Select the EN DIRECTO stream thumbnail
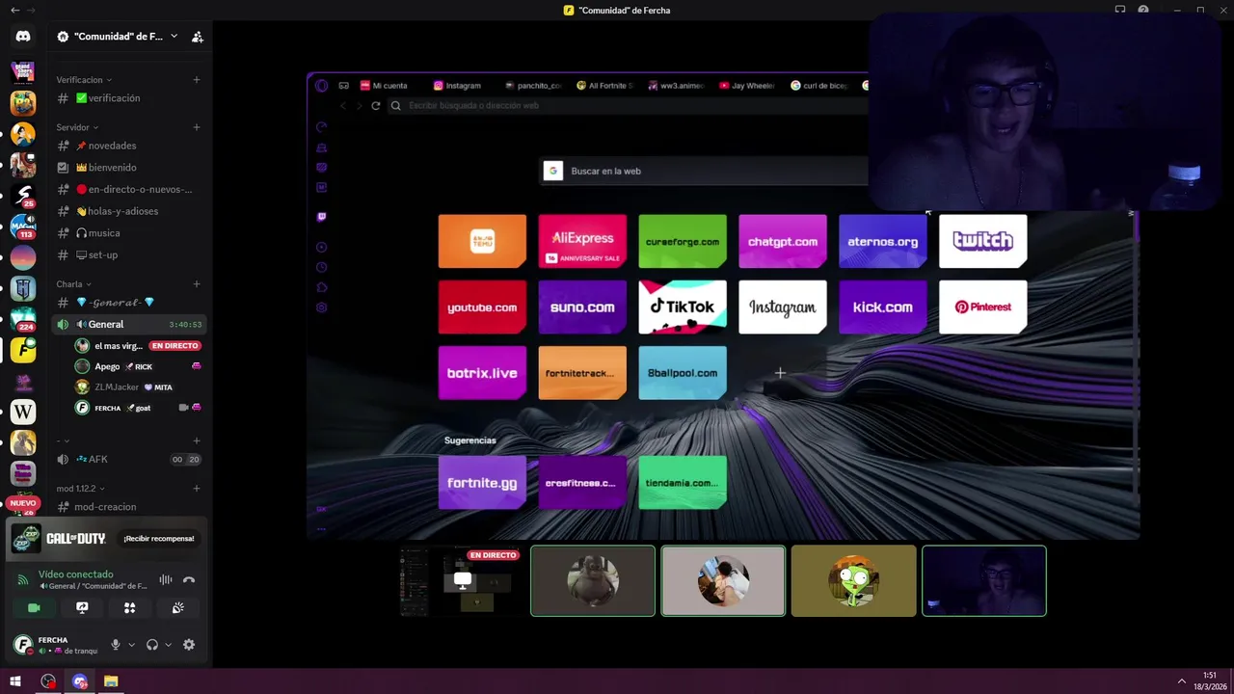The width and height of the screenshot is (1234, 694). pos(462,580)
